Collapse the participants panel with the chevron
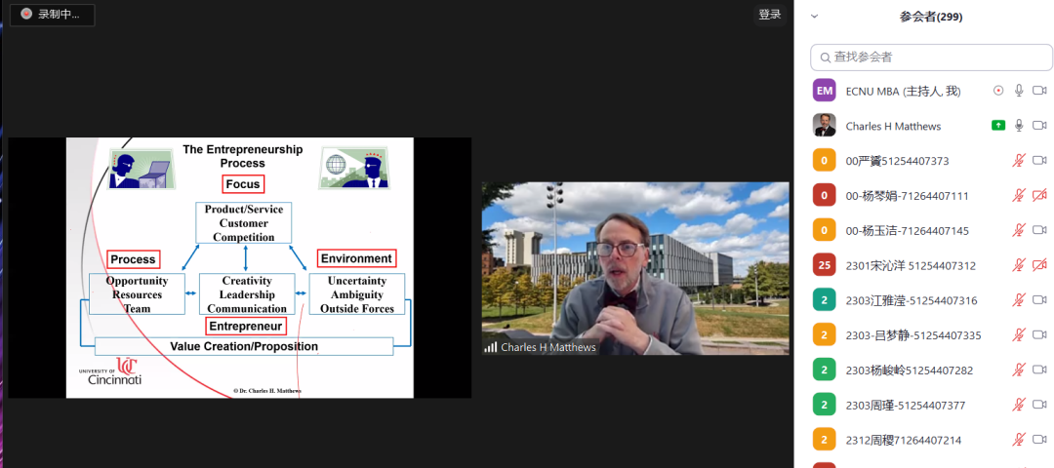Viewport: 1054px width, 468px height. [815, 16]
